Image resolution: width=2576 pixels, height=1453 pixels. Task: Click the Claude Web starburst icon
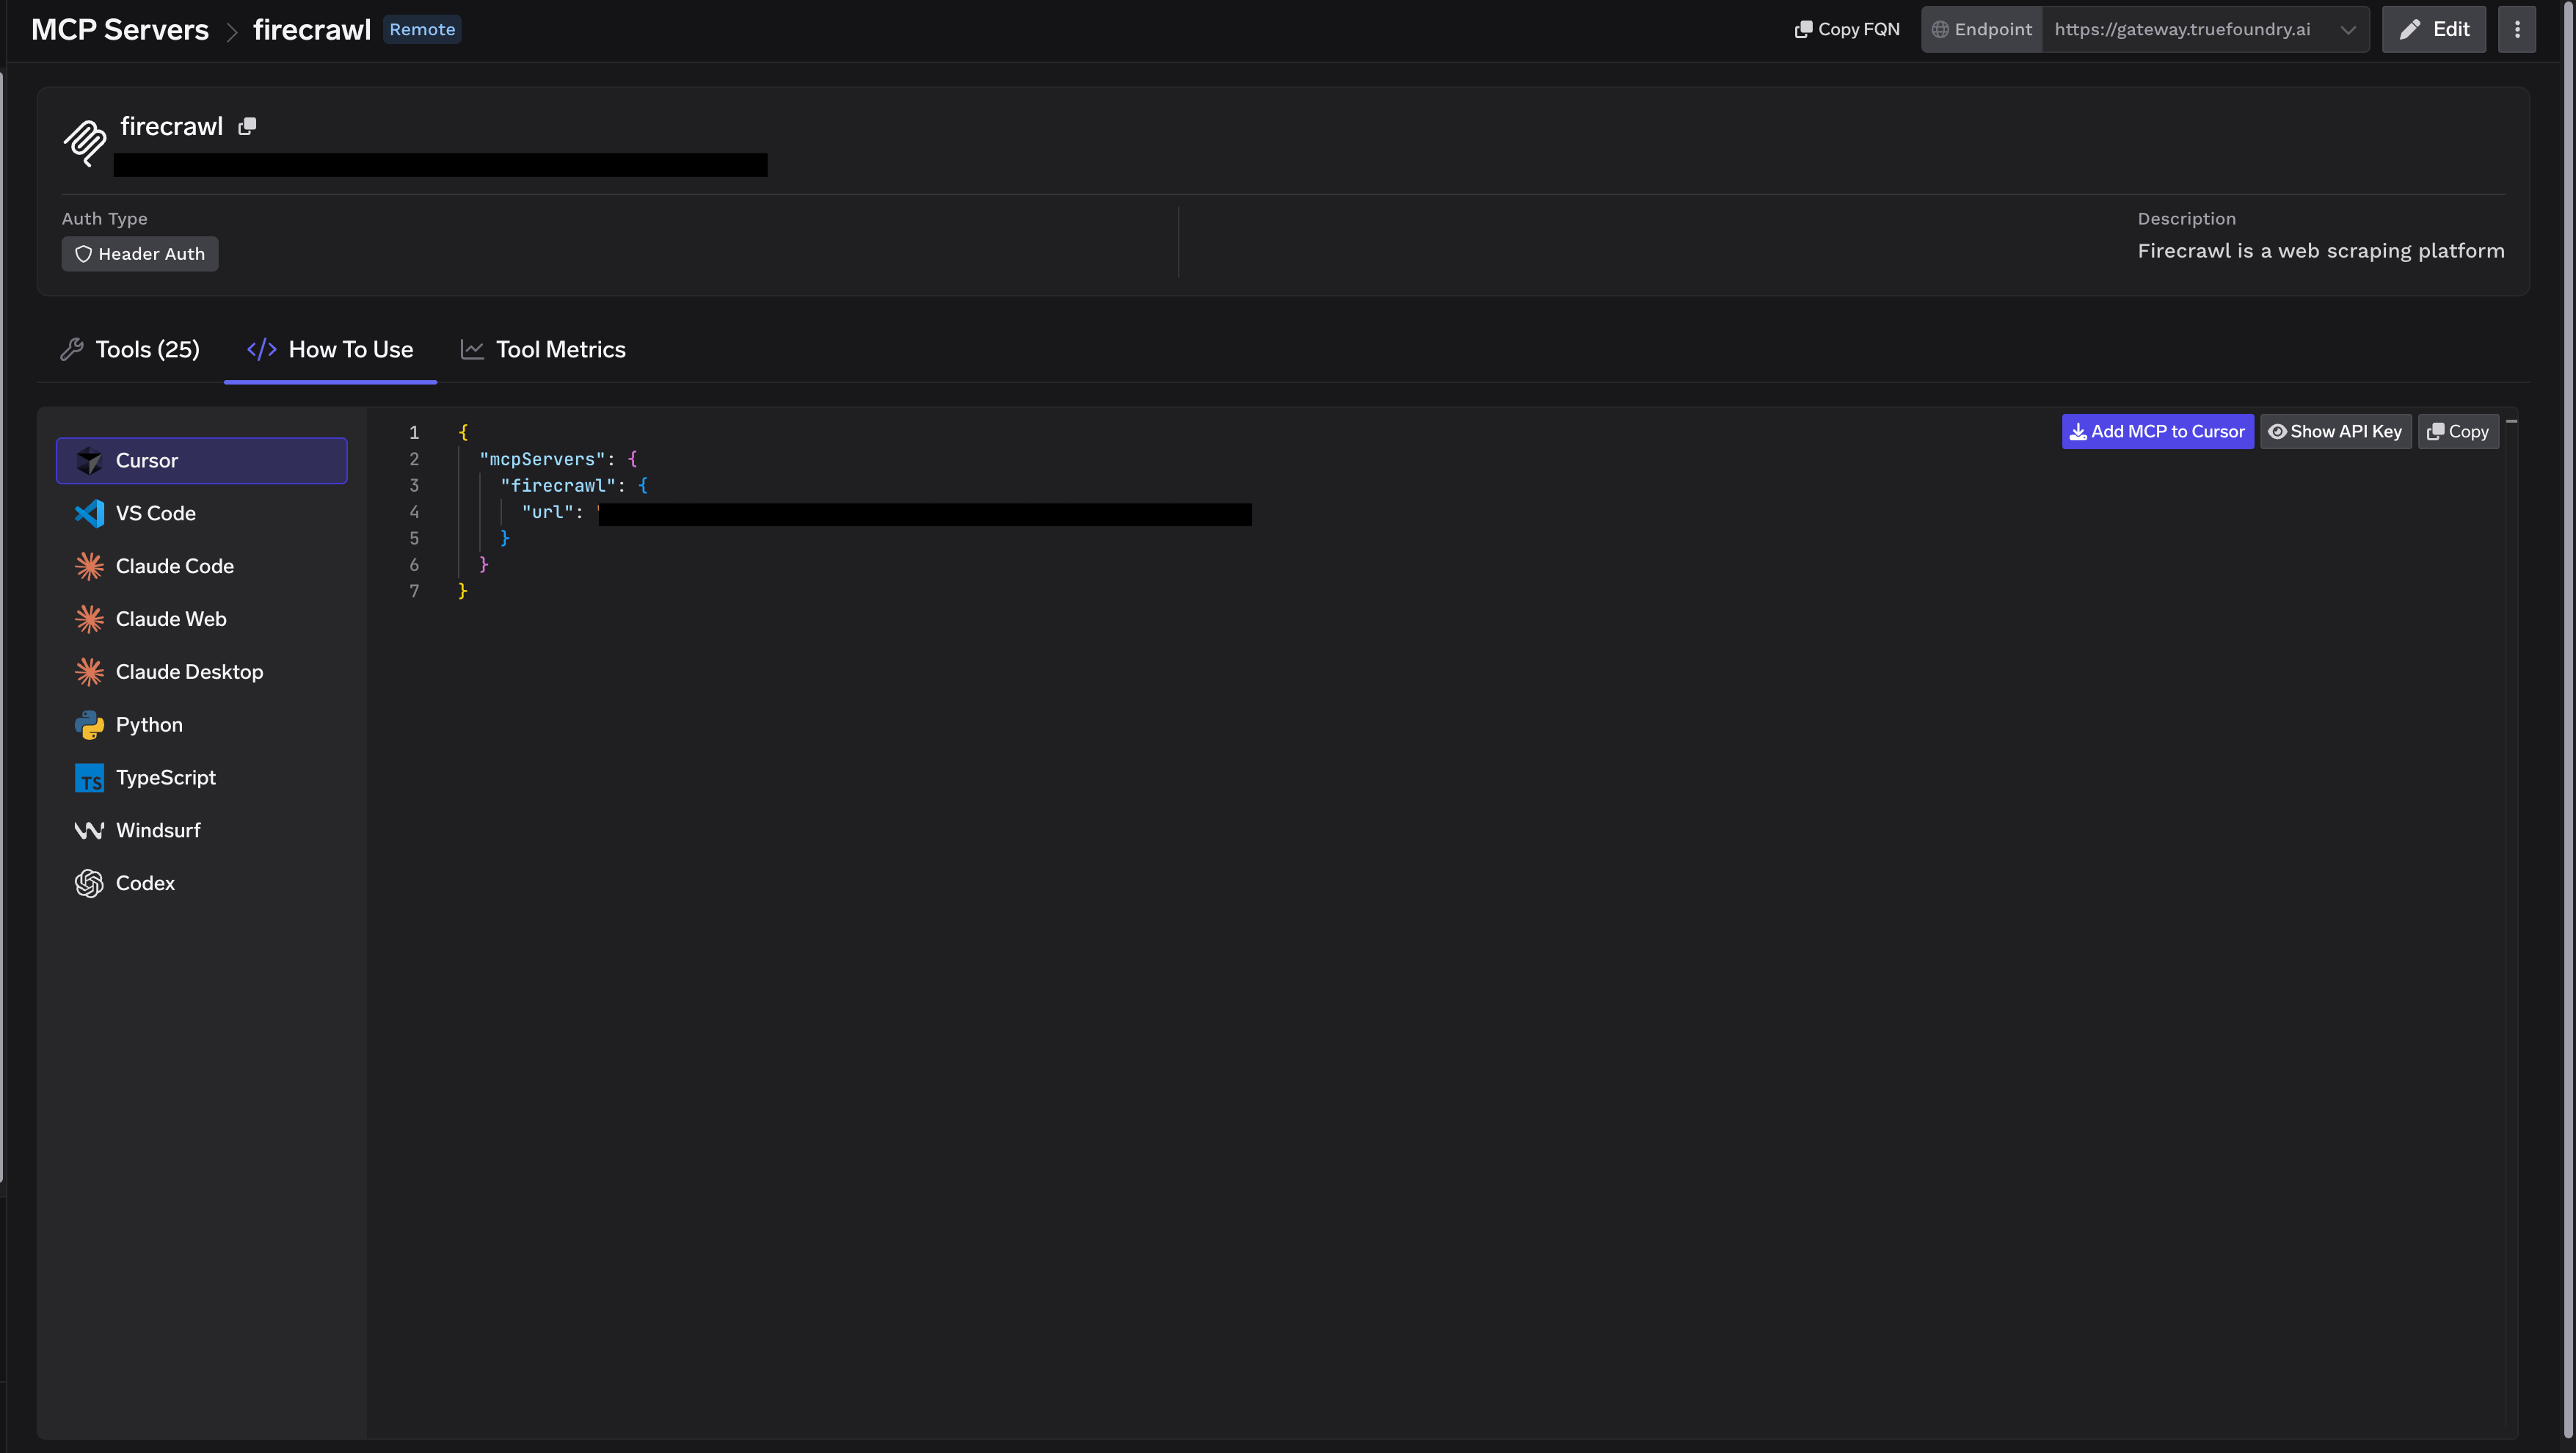[x=89, y=619]
